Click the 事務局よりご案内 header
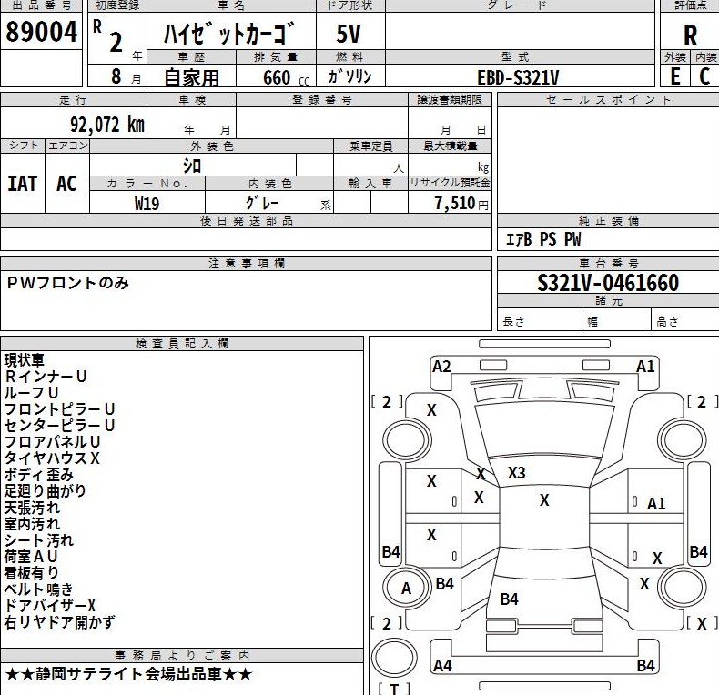Image resolution: width=719 pixels, height=695 pixels. tap(182, 656)
